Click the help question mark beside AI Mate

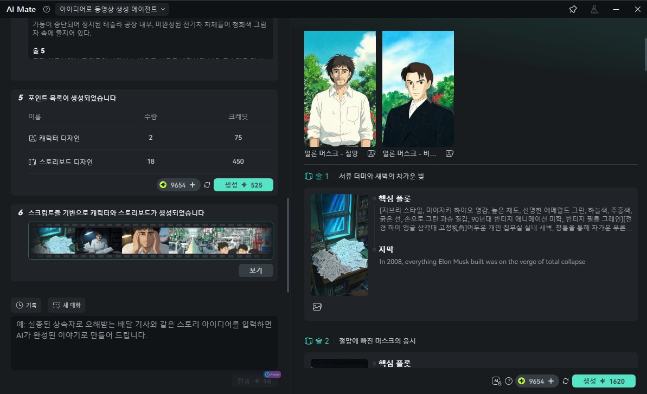47,9
